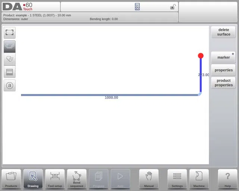The height and width of the screenshot is (191, 239).
Task: Click the product description header line
Action: point(37,15)
